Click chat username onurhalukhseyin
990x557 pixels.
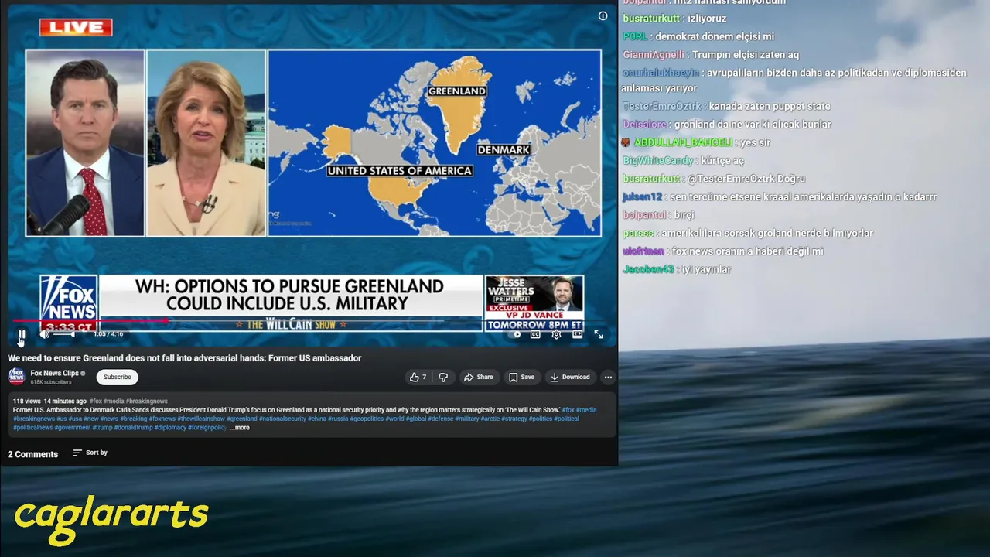click(661, 73)
